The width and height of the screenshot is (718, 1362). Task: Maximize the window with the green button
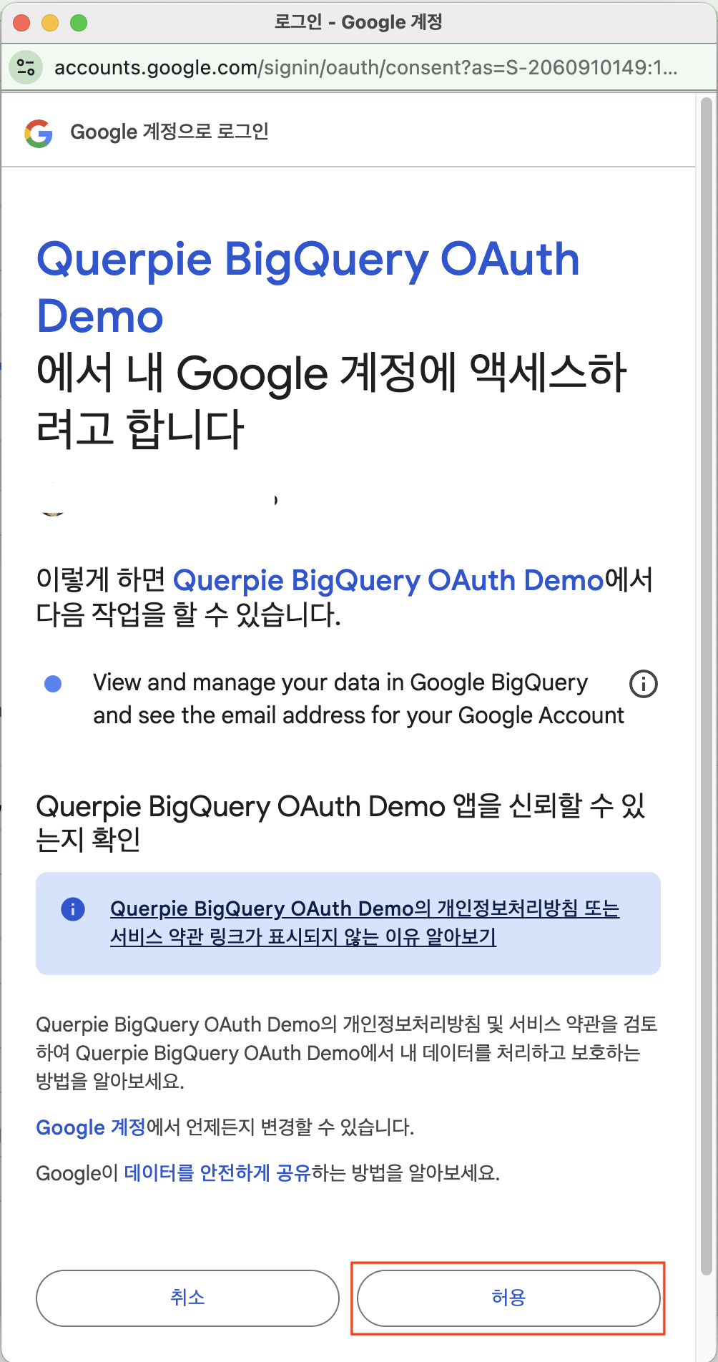click(79, 23)
